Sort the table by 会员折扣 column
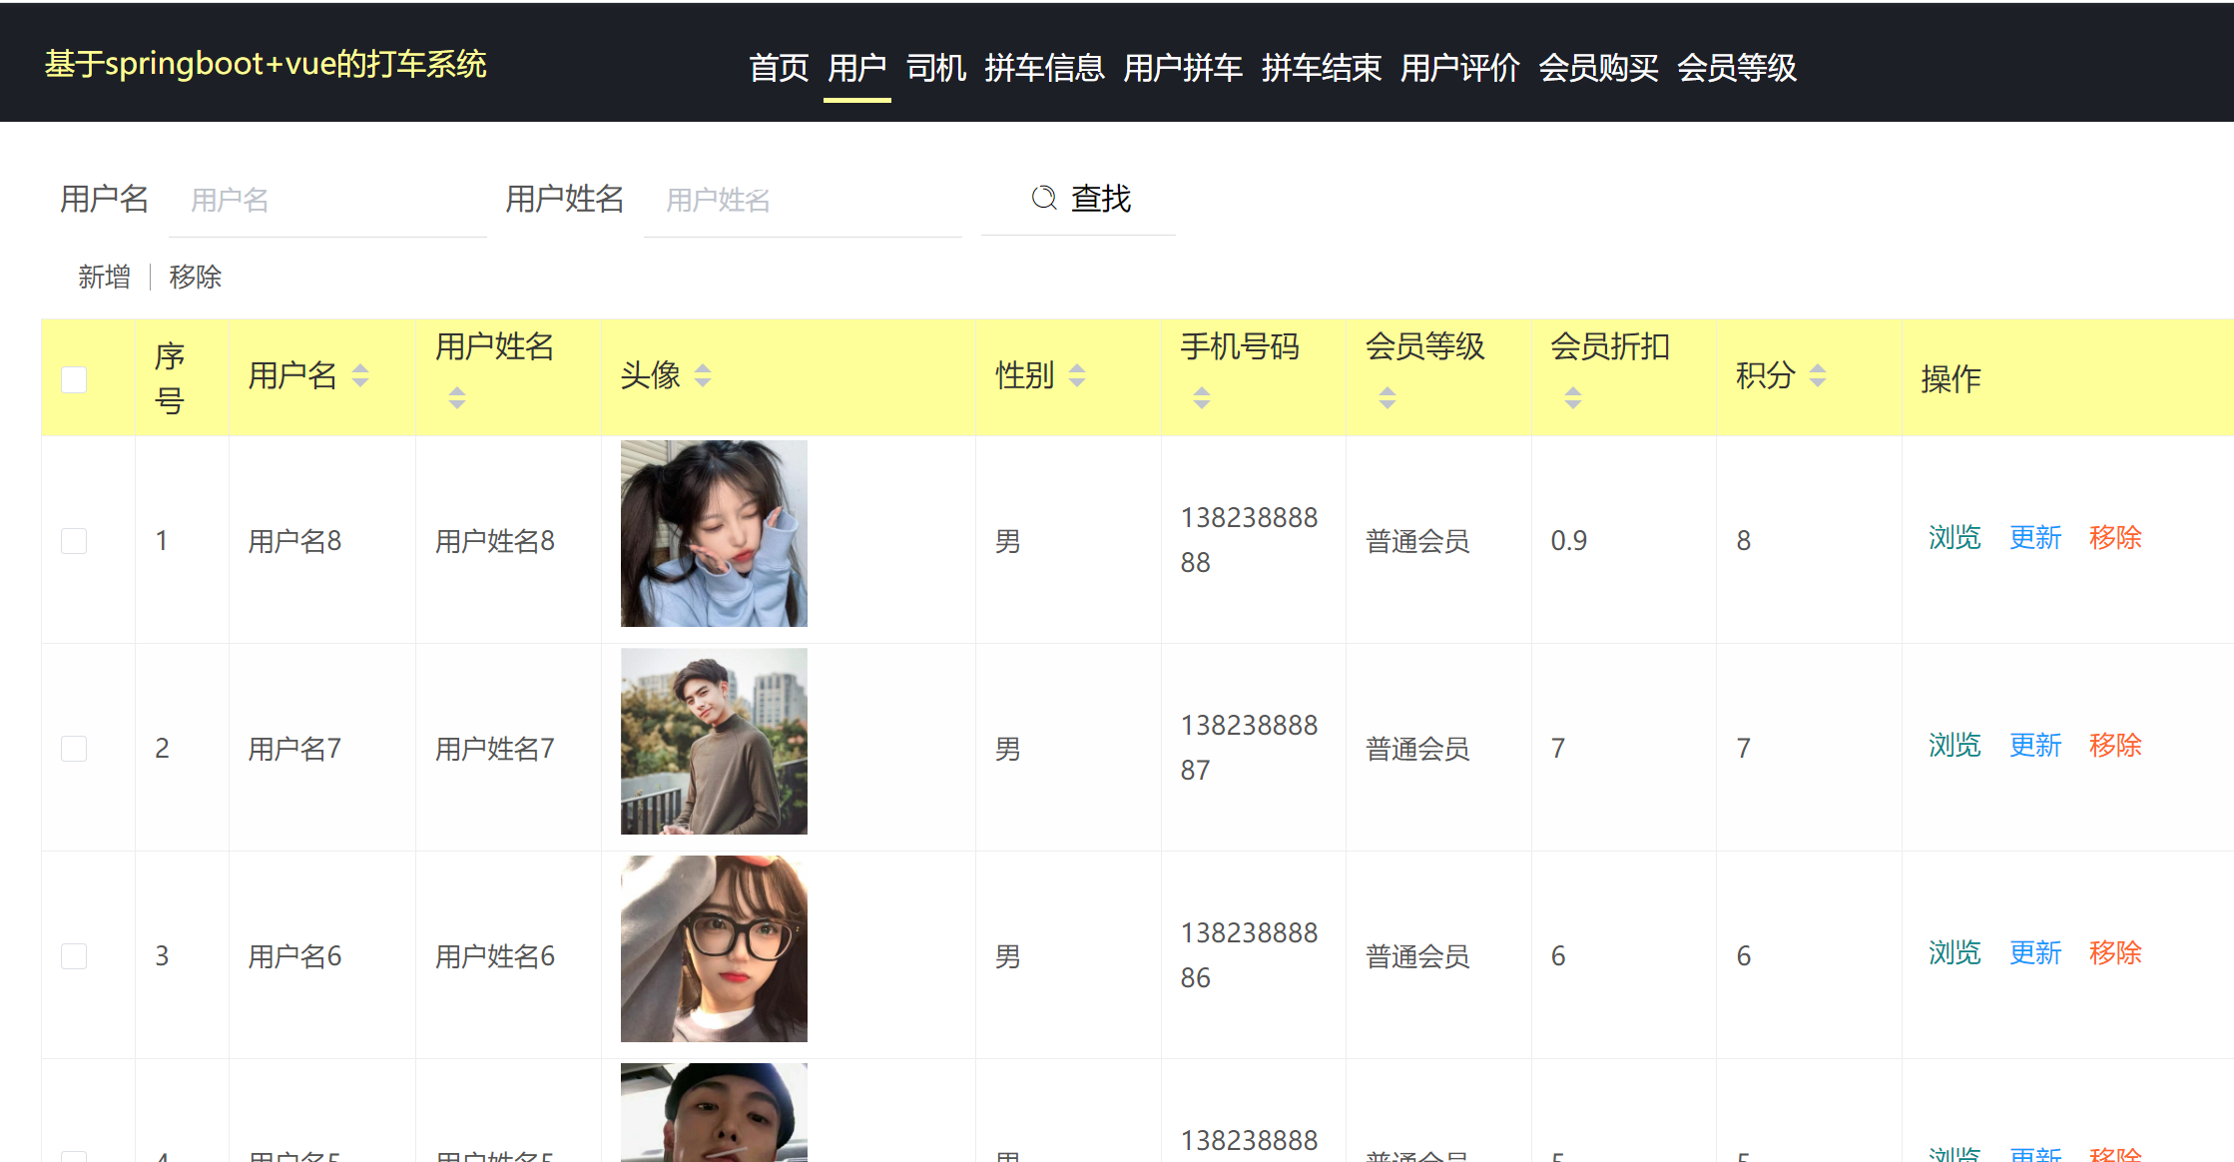 click(x=1572, y=397)
